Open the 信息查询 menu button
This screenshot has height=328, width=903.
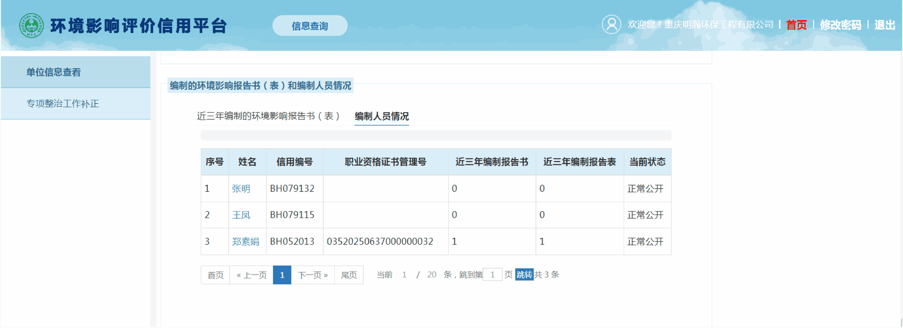click(x=310, y=26)
